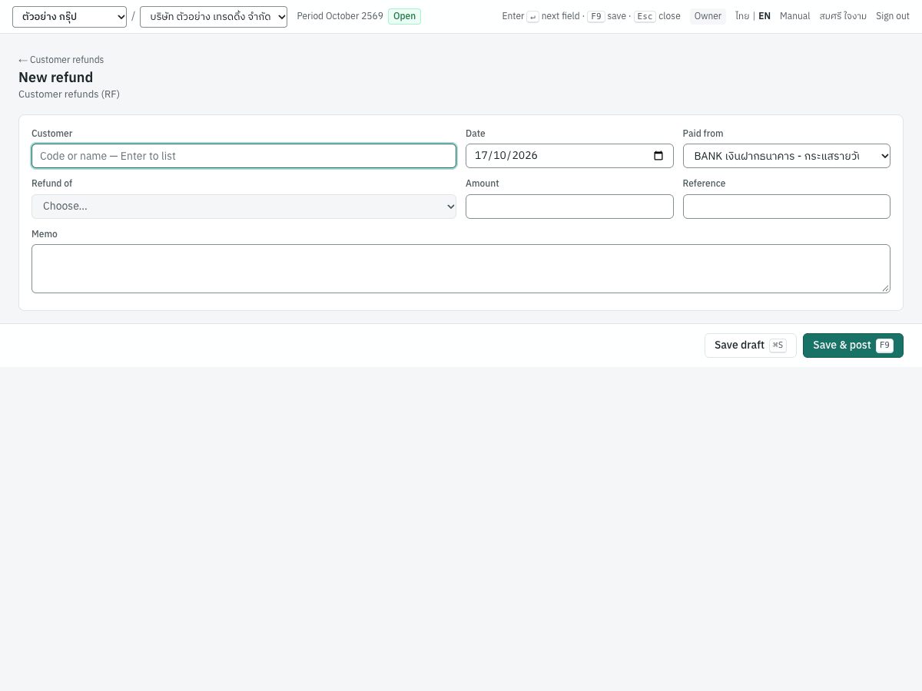Click the Customer code or name field
The image size is (922, 691).
(x=244, y=156)
